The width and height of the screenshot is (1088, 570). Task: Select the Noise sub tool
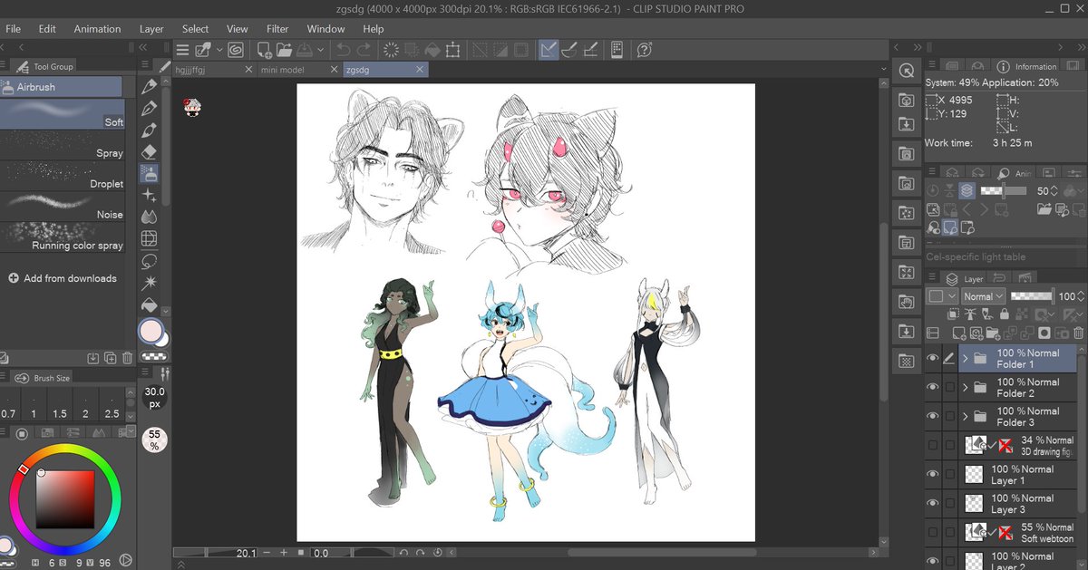[x=62, y=208]
